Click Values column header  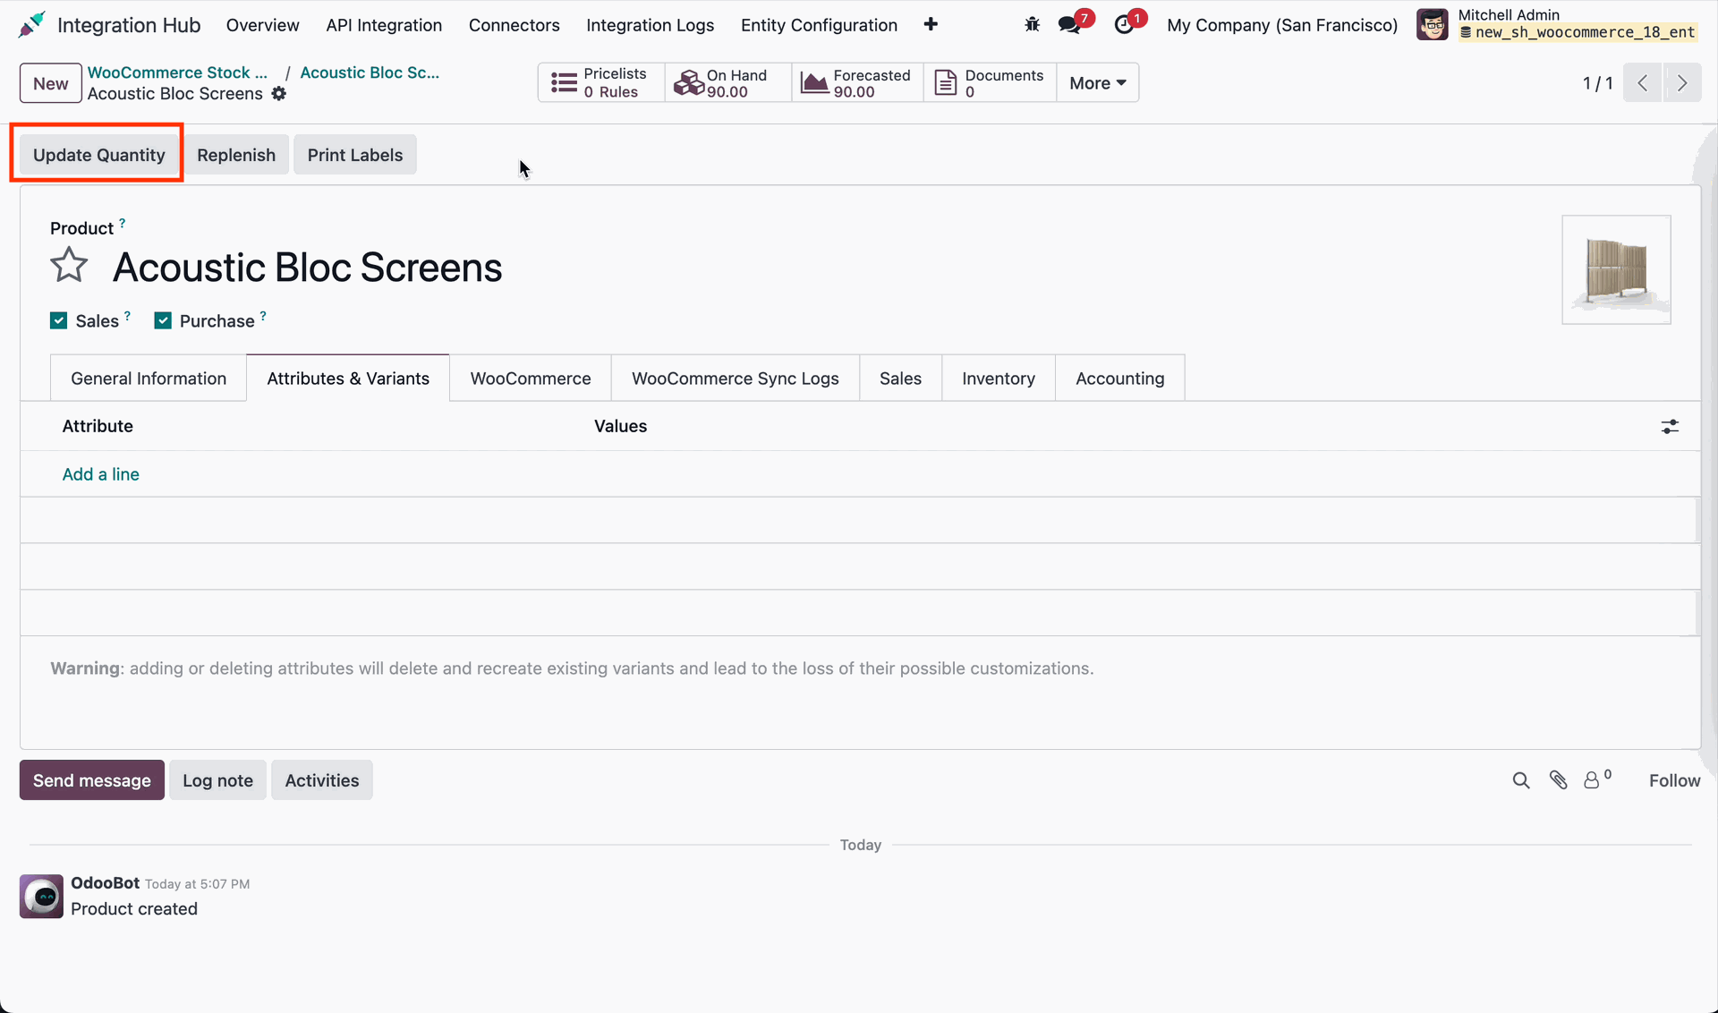[620, 426]
